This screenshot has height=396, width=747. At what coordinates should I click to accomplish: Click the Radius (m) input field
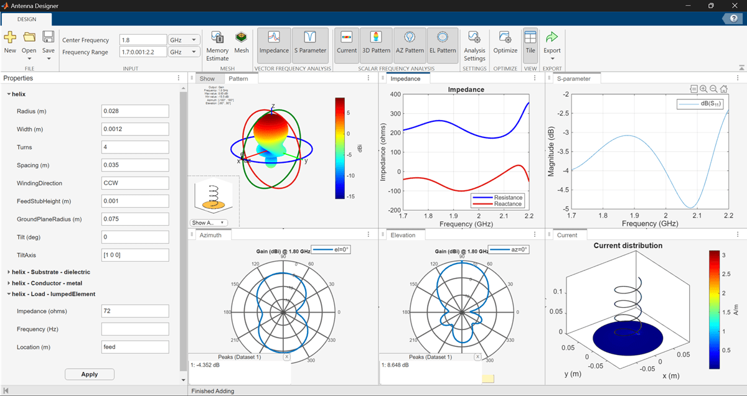[135, 111]
